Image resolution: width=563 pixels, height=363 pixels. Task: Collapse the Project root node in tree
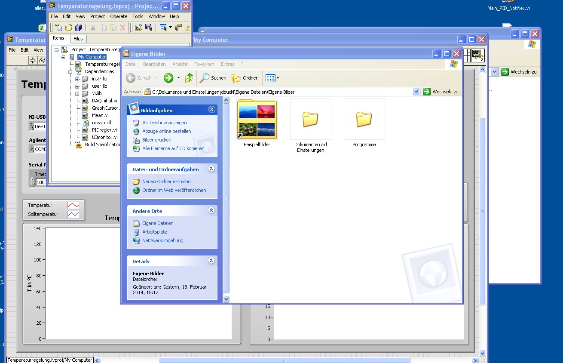[x=57, y=49]
